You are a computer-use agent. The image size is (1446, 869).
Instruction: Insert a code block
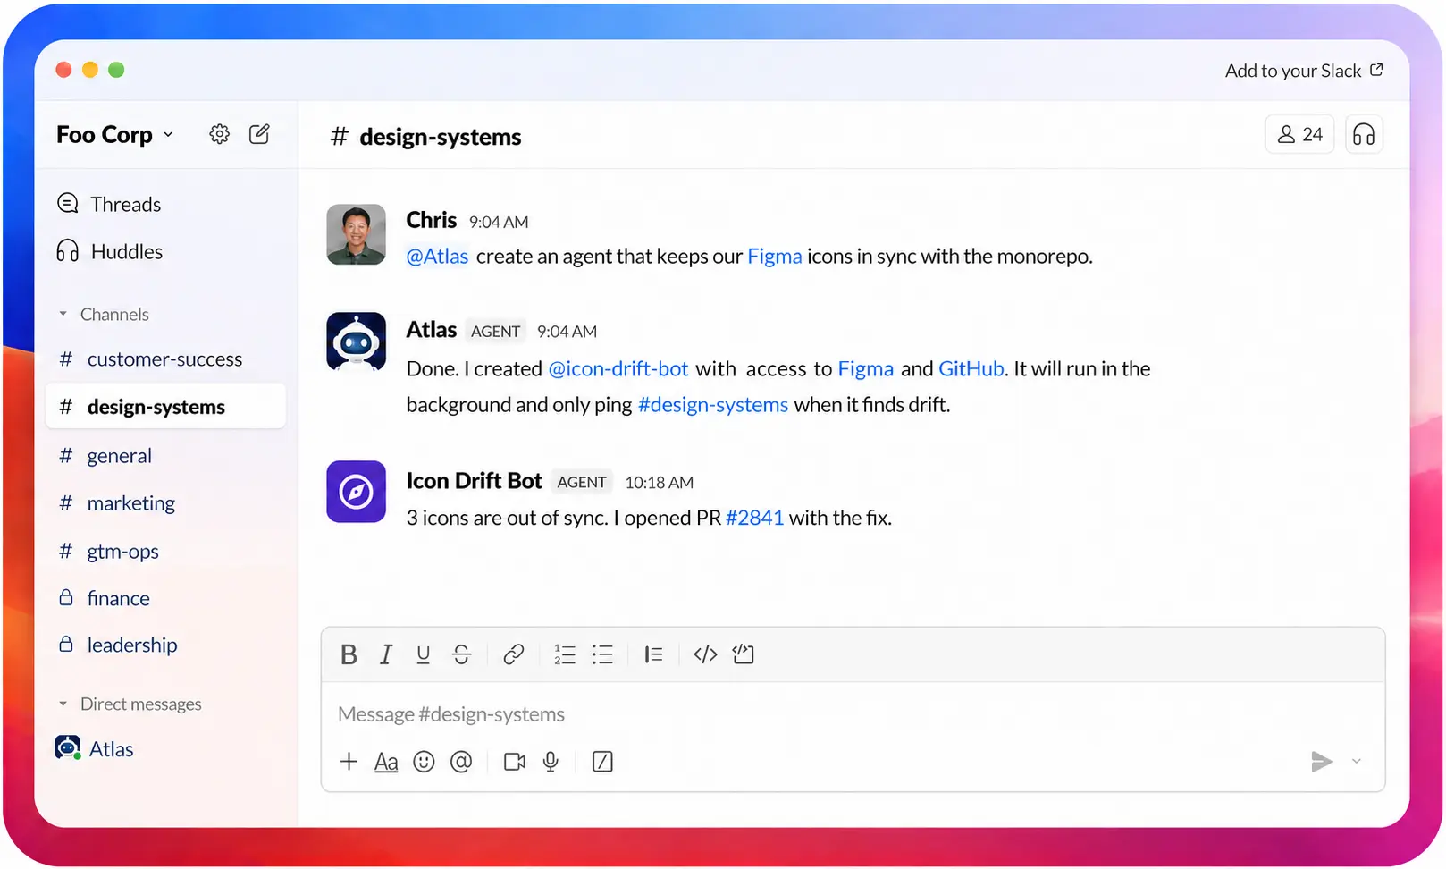point(744,654)
